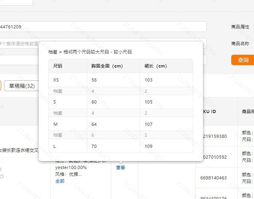Select the L size row label
Image resolution: width=254 pixels, height=199 pixels.
click(55, 146)
